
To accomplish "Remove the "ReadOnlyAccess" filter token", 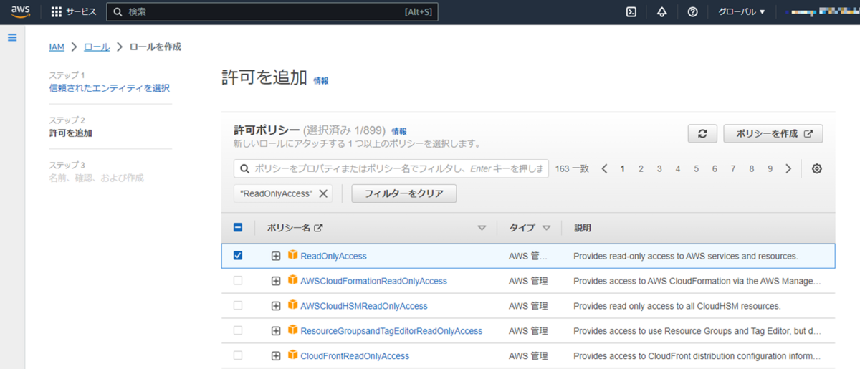I will (323, 193).
